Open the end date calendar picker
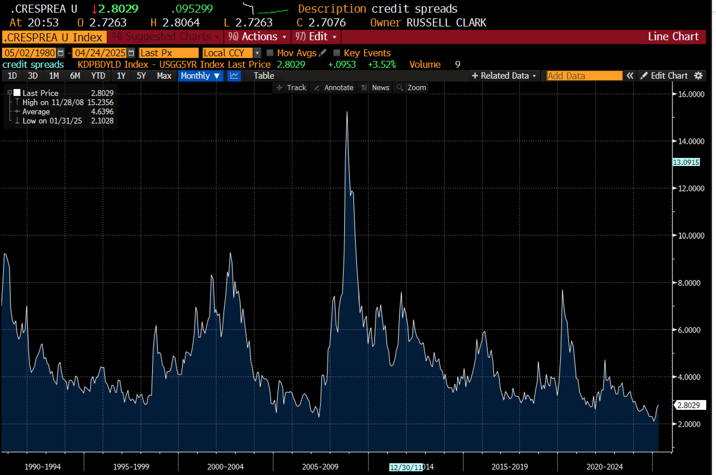716x475 pixels. click(131, 53)
